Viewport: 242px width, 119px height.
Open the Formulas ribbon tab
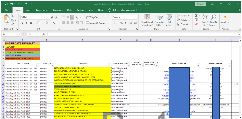[58, 10]
